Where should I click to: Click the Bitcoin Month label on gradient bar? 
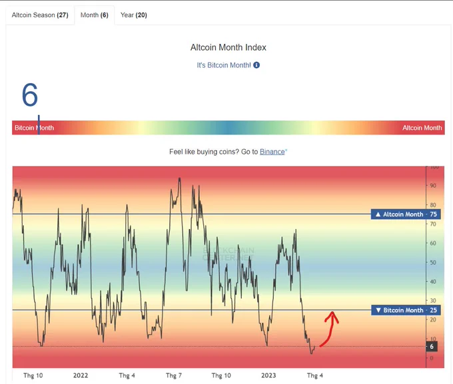tap(35, 128)
